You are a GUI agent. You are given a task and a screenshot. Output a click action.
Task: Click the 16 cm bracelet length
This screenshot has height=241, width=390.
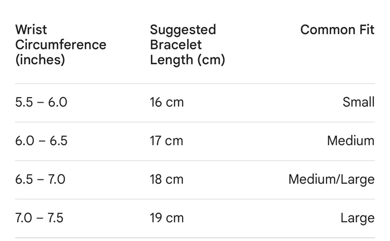[x=167, y=102]
